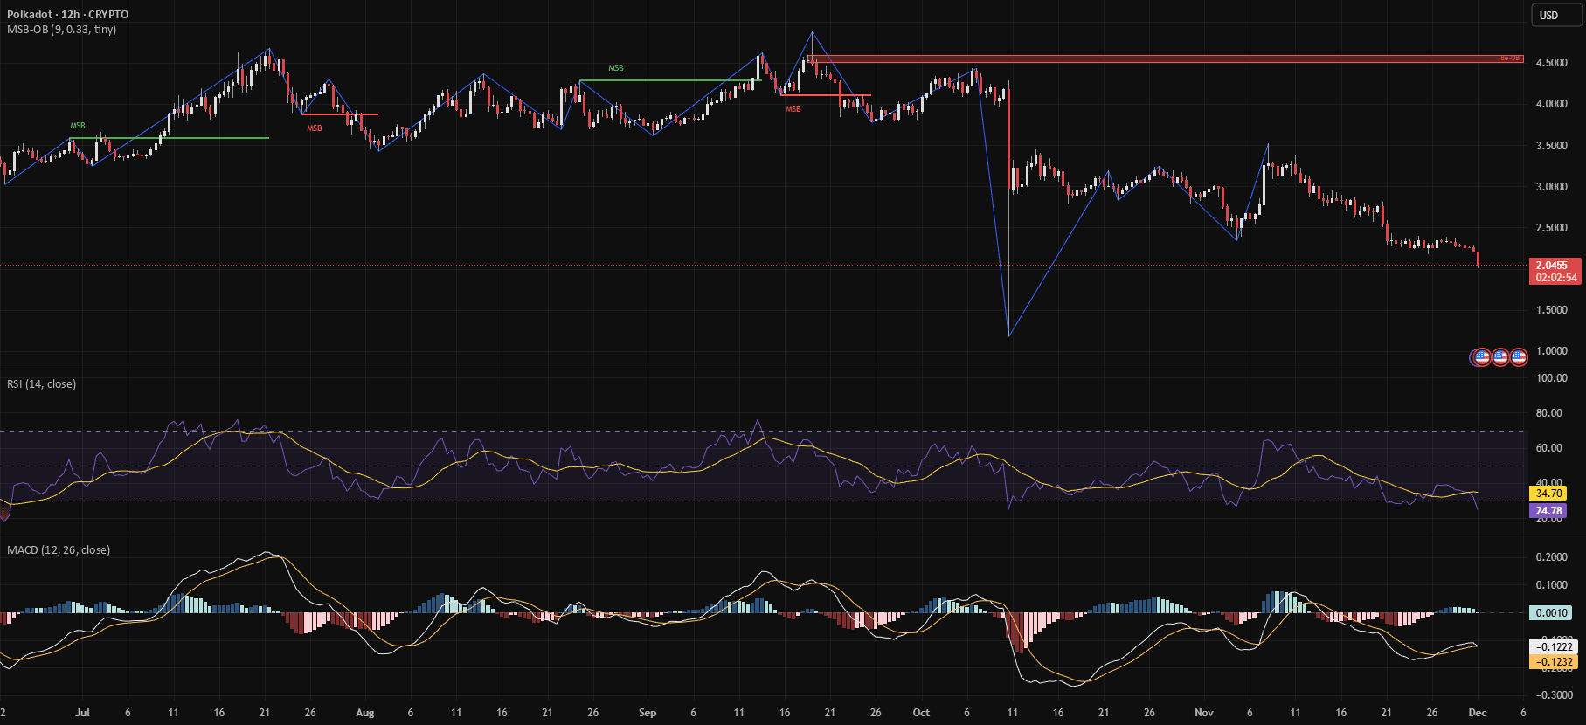Click the green MSB label near September
1586x725 pixels.
point(616,68)
